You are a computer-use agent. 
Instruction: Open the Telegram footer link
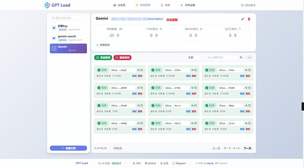(179, 163)
